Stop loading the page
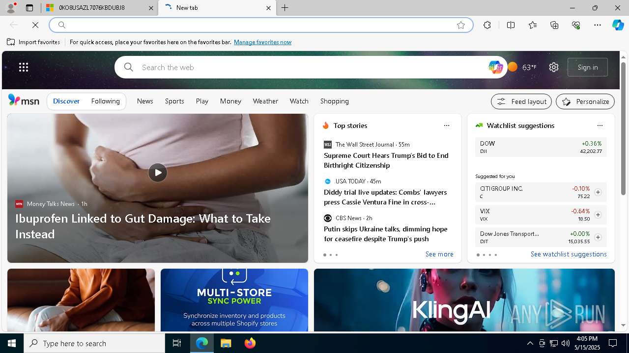This screenshot has width=629, height=353. (x=35, y=25)
